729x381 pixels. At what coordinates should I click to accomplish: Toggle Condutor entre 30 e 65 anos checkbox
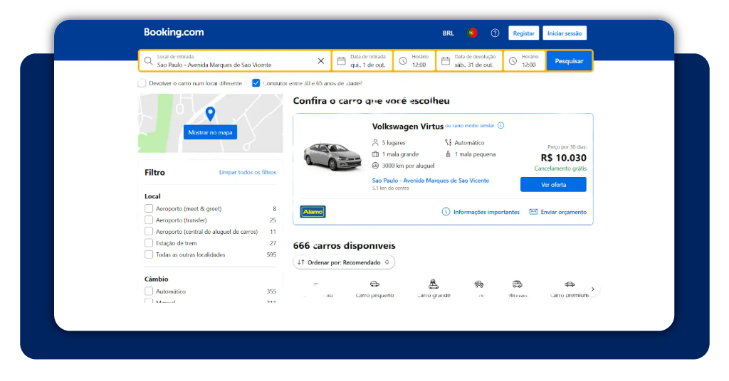click(256, 83)
